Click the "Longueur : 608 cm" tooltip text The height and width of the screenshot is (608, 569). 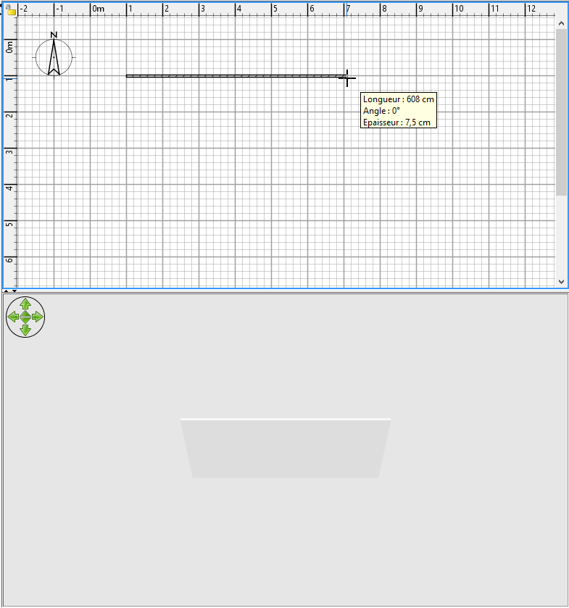point(399,99)
